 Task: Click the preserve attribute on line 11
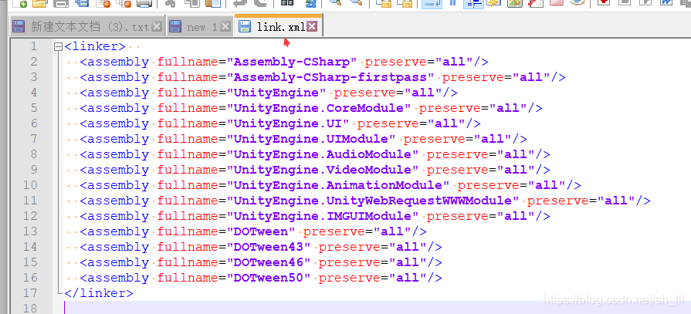(558, 201)
